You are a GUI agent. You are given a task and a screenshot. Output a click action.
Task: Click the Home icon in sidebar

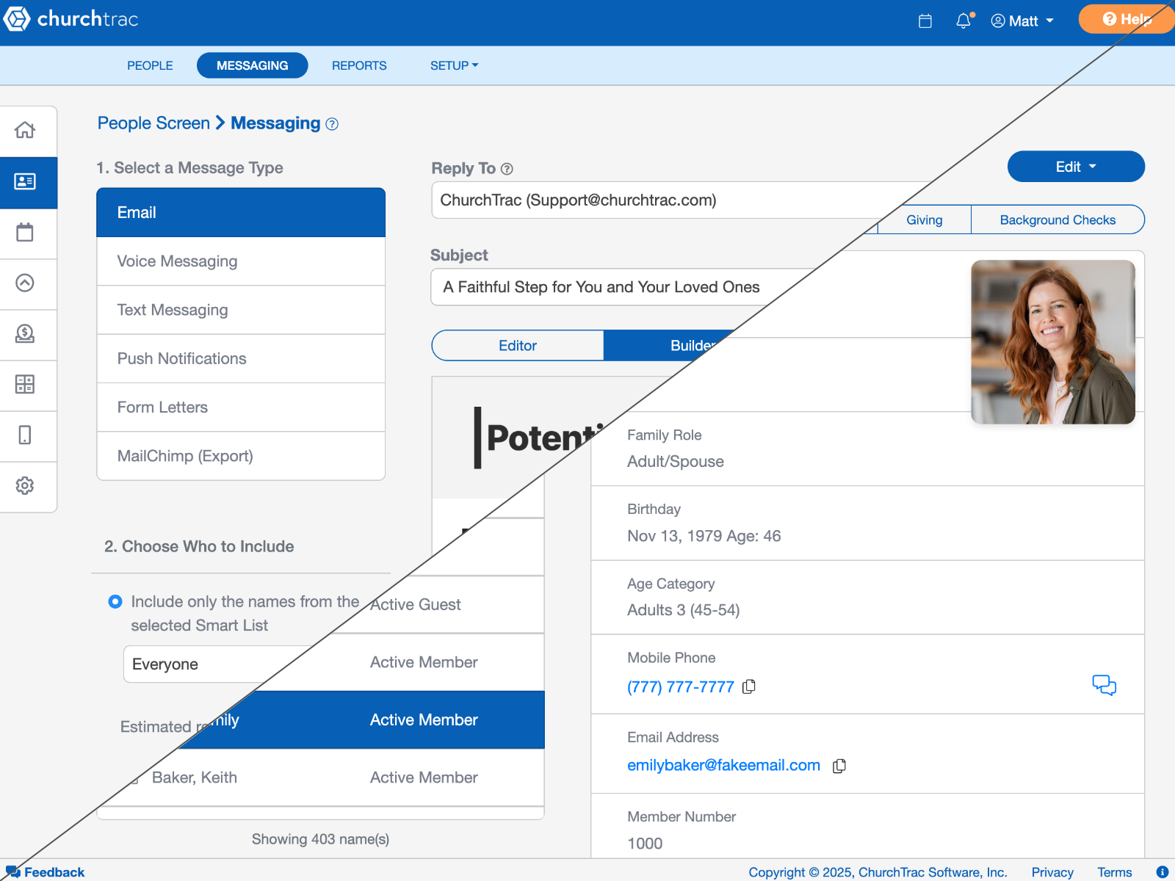pos(25,131)
